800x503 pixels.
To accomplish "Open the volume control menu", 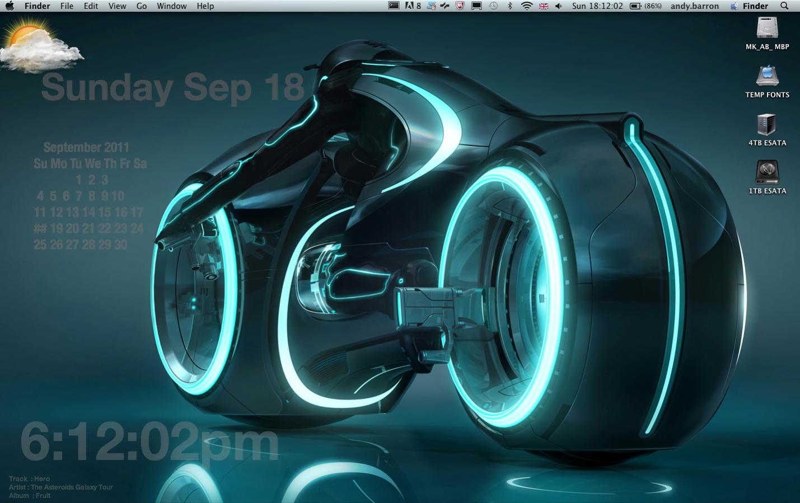I will click(558, 6).
